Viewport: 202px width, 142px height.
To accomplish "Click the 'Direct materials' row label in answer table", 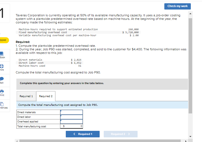I will pyautogui.click(x=26, y=112).
